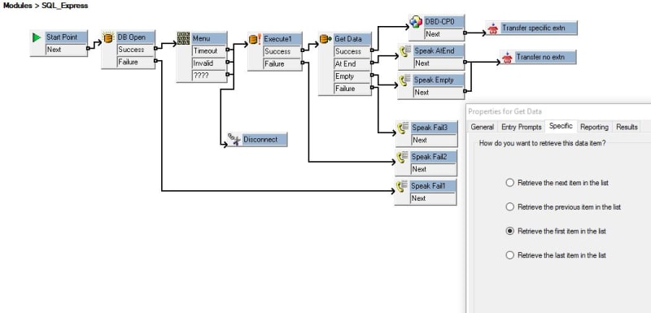Screen dimensions: 651x313
Task: Select the Speak Empty handset icon
Action: click(x=404, y=80)
